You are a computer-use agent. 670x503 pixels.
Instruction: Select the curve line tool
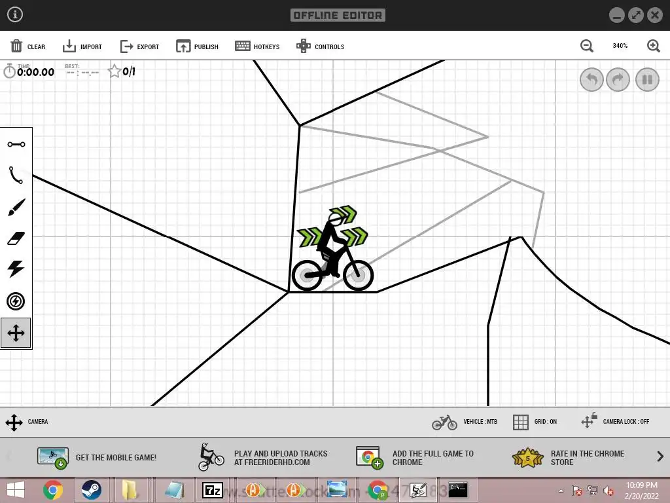pyautogui.click(x=16, y=175)
